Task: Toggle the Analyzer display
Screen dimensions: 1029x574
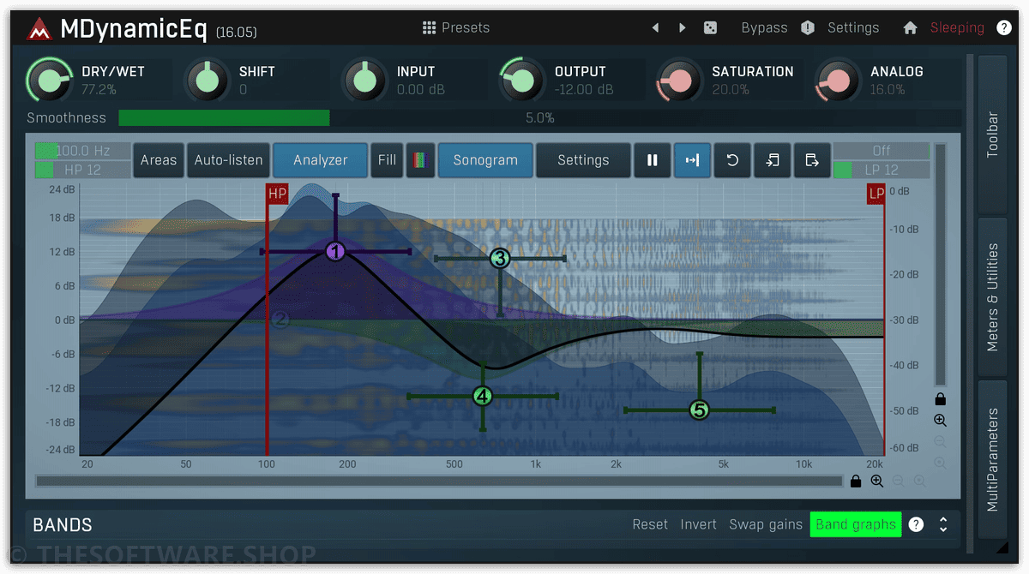Action: (321, 160)
